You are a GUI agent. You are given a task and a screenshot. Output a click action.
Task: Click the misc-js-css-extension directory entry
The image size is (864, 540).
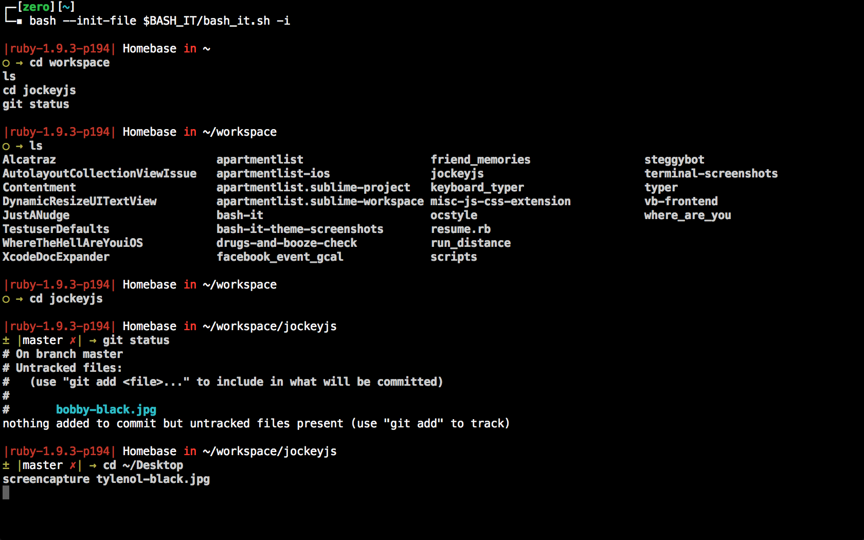(x=500, y=202)
